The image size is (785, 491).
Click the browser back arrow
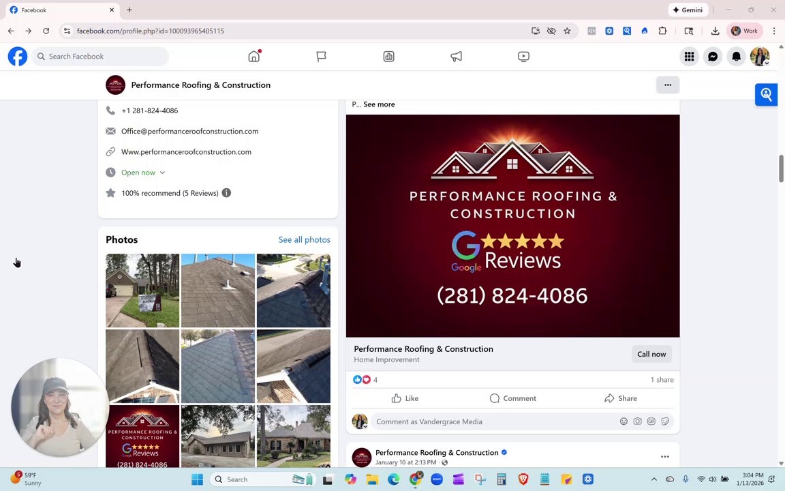(11, 31)
